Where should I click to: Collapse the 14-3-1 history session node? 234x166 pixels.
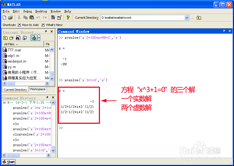pos(4,103)
